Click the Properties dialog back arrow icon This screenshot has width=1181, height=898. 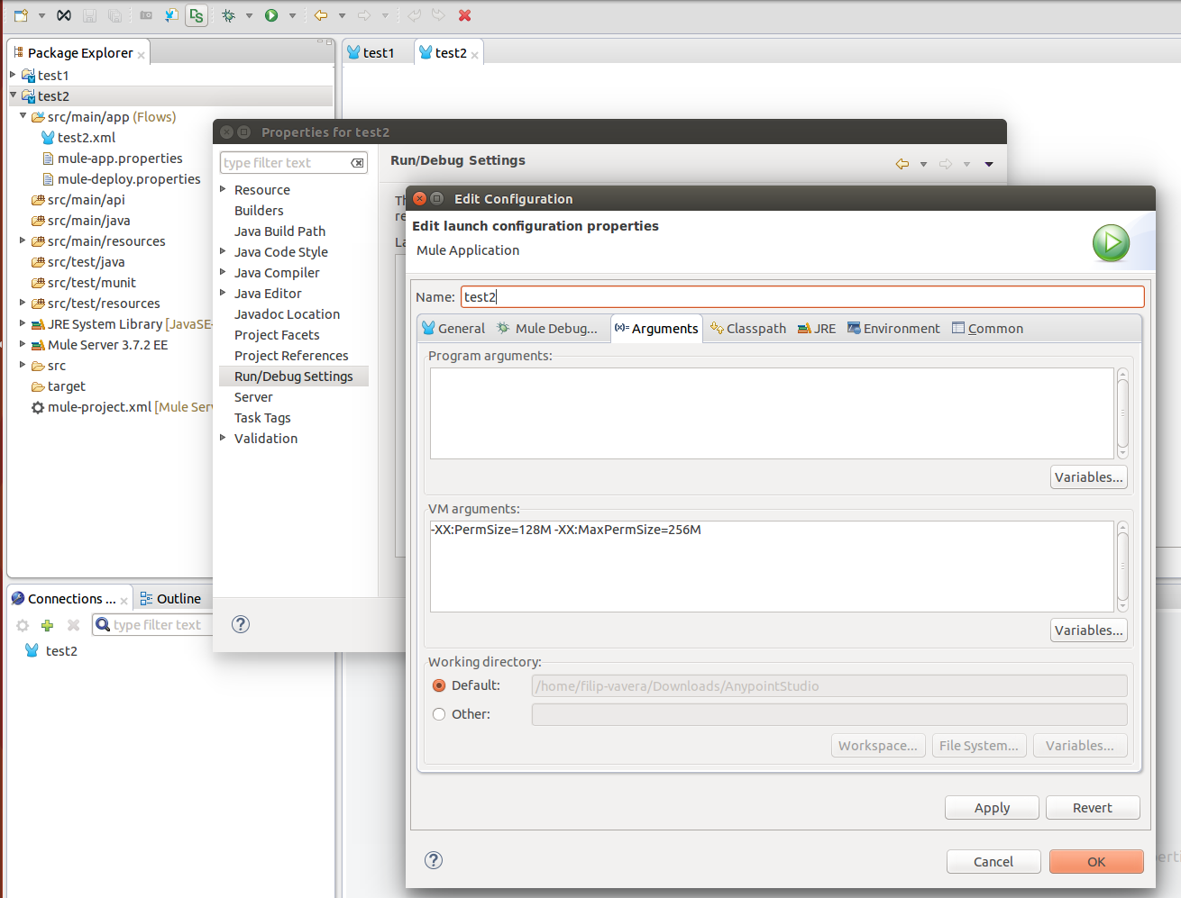pyautogui.click(x=902, y=164)
